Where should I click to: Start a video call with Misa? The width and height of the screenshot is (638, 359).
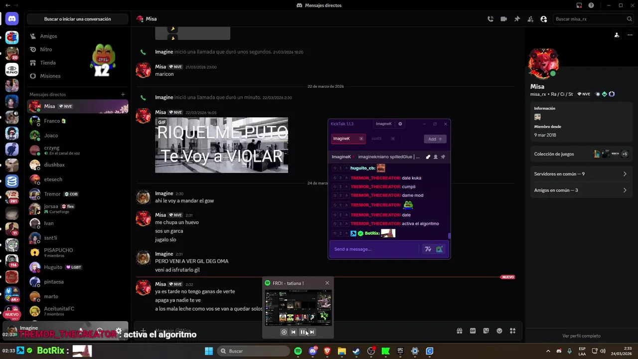click(503, 19)
